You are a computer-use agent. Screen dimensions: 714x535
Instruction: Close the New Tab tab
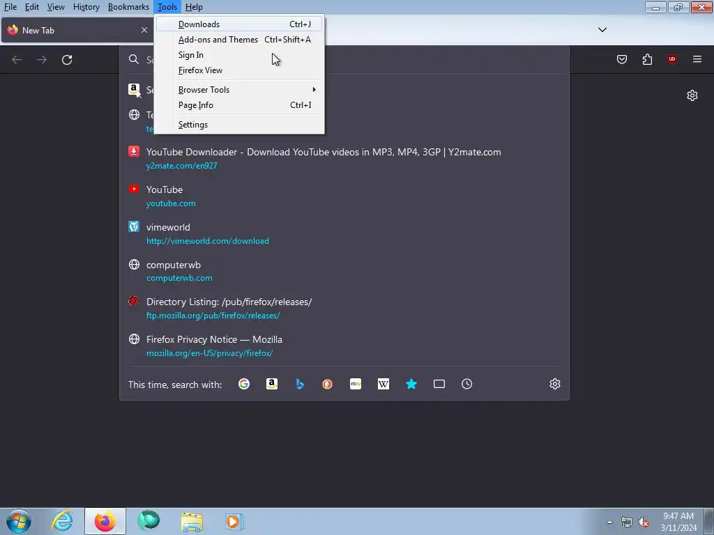click(x=144, y=30)
